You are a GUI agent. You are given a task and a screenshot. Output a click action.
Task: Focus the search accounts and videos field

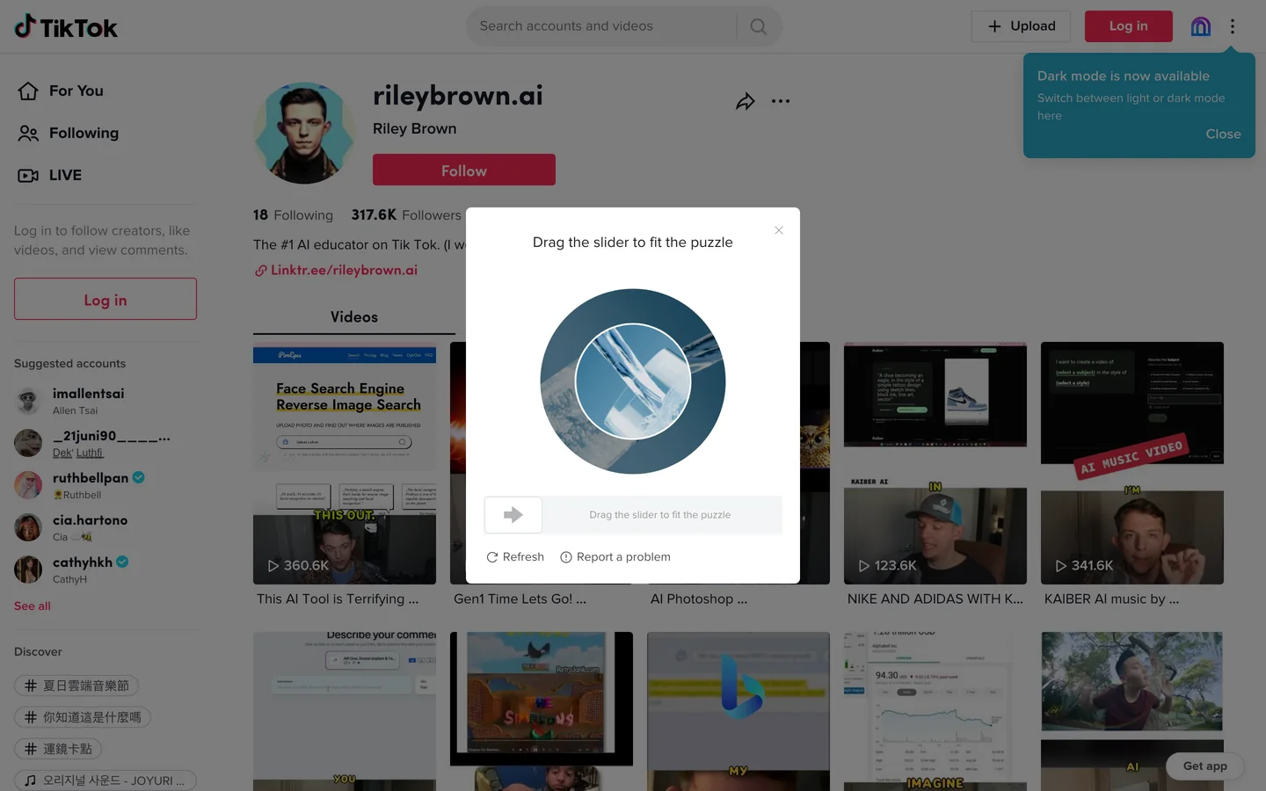click(x=602, y=26)
